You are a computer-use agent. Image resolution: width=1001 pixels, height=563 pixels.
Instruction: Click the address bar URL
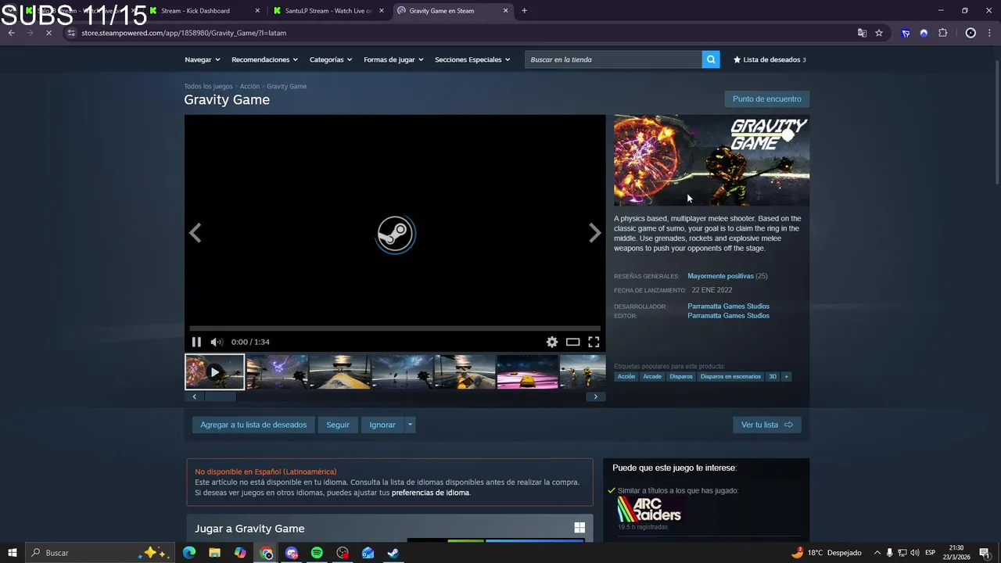(x=184, y=33)
